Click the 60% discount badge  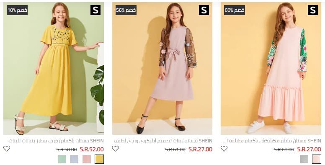tap(235, 10)
